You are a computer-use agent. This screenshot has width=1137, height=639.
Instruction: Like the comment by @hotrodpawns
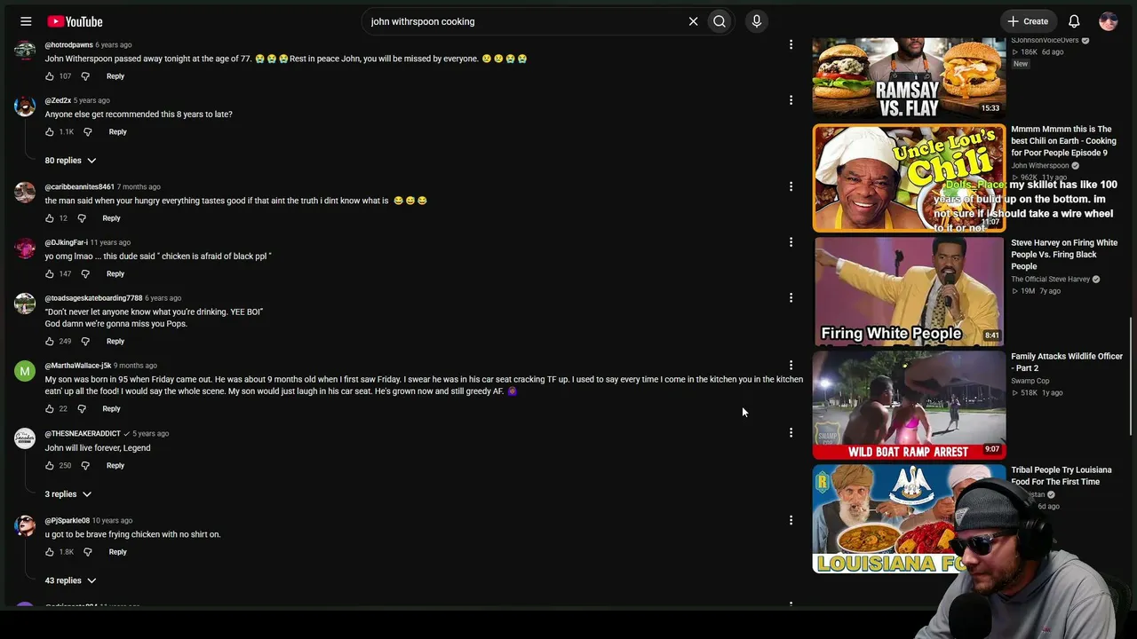pos(50,76)
